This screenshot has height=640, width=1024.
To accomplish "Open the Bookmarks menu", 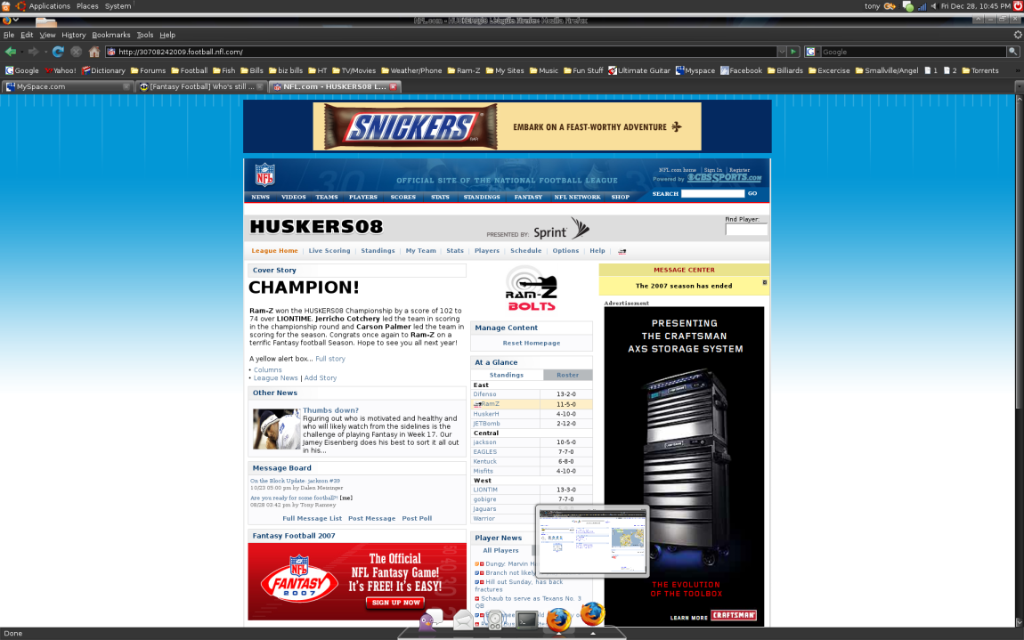I will point(111,35).
